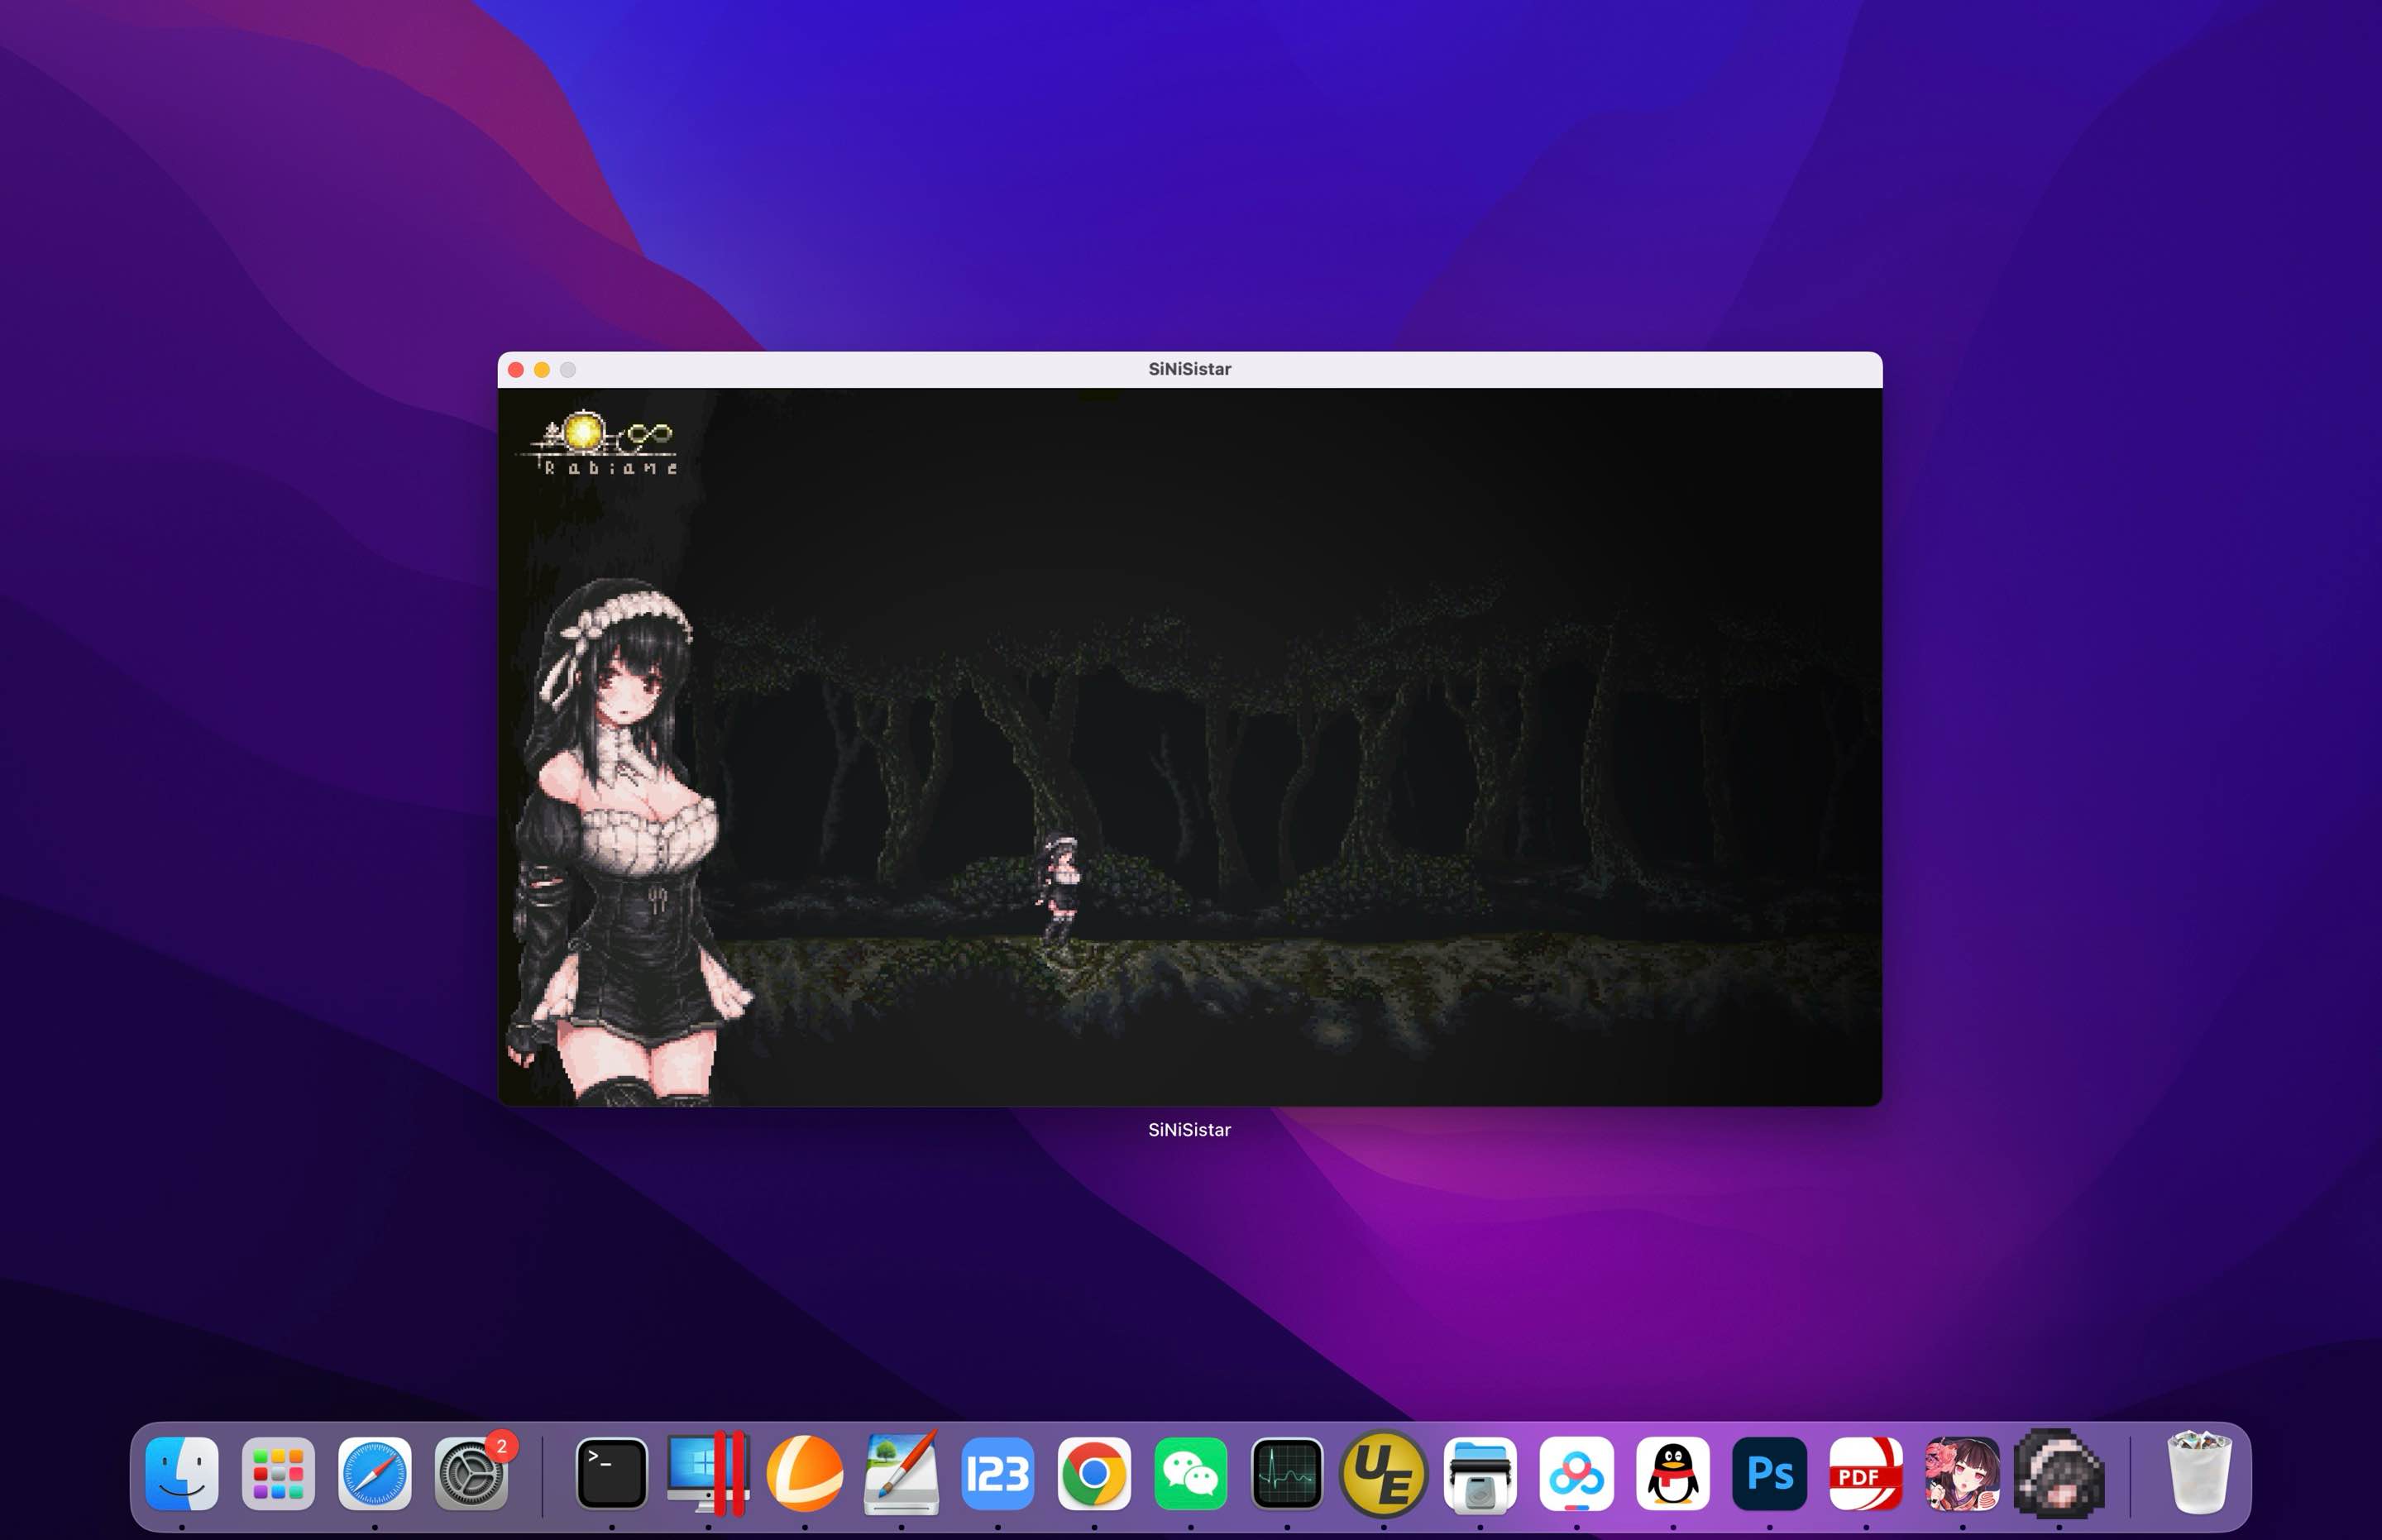Open the paintbrush image editor icon
Image resolution: width=2382 pixels, height=1540 pixels.
[901, 1473]
